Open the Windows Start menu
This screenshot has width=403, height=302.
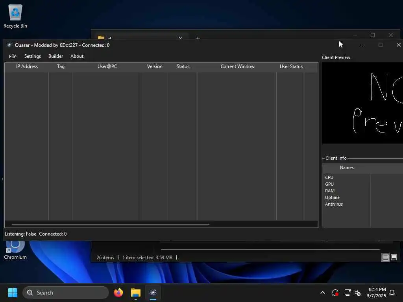13,293
